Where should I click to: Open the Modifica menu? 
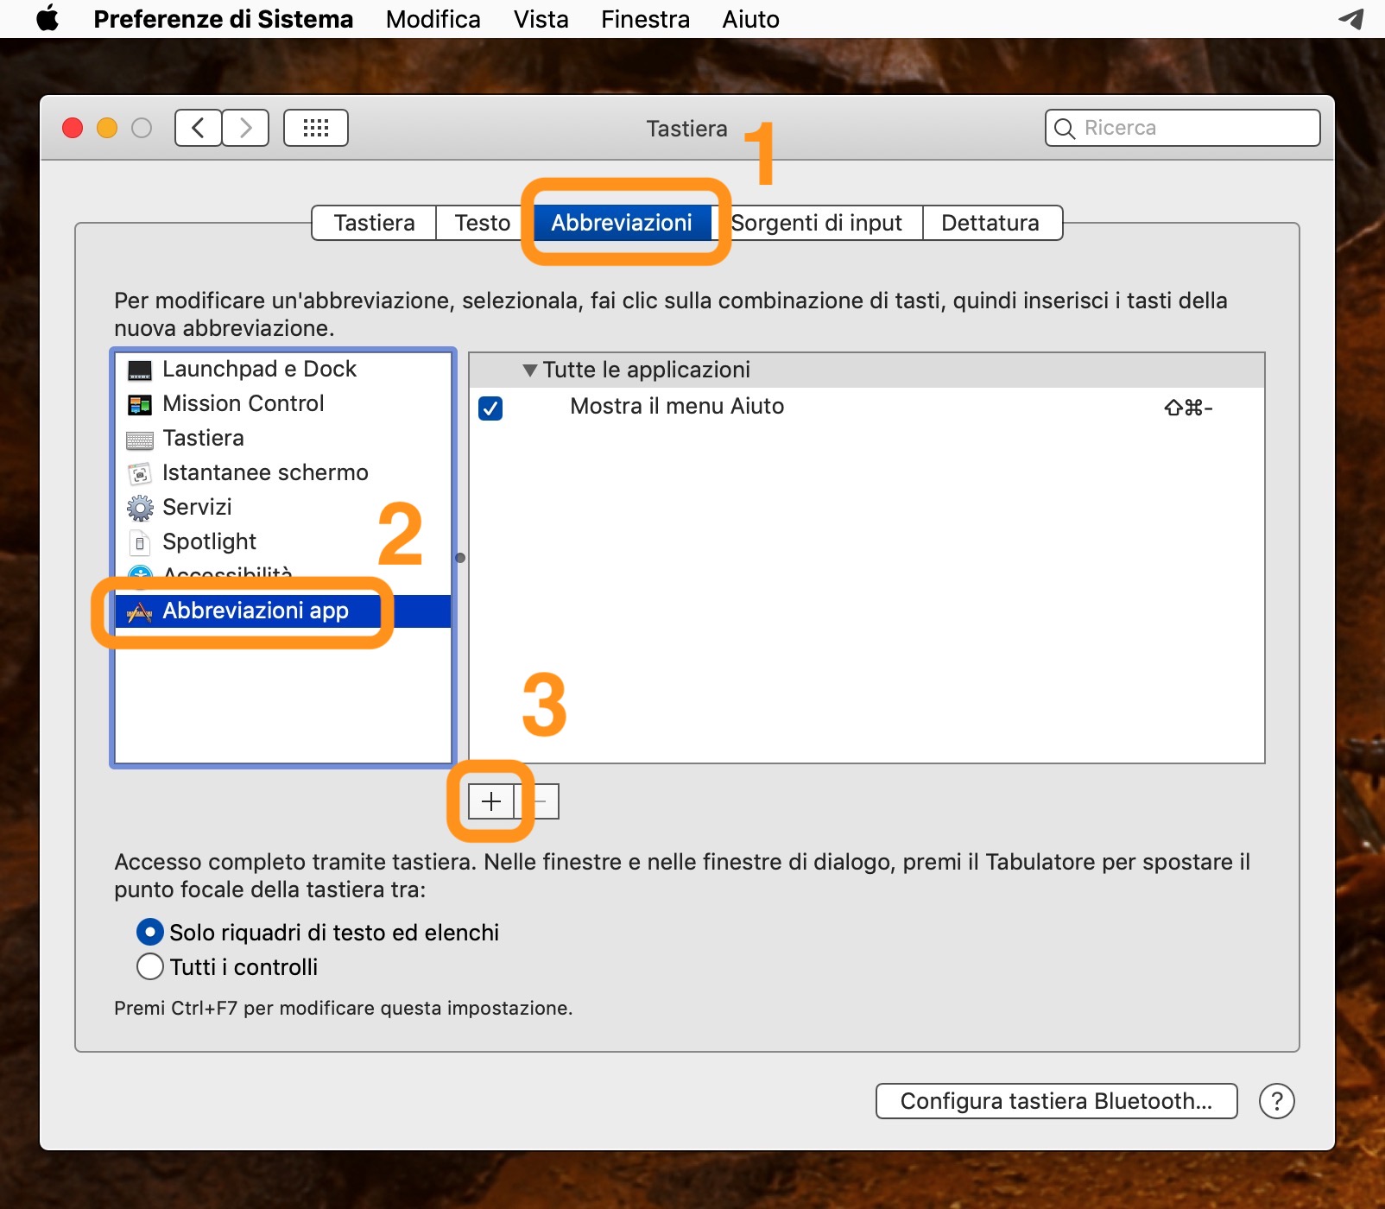[x=433, y=19]
